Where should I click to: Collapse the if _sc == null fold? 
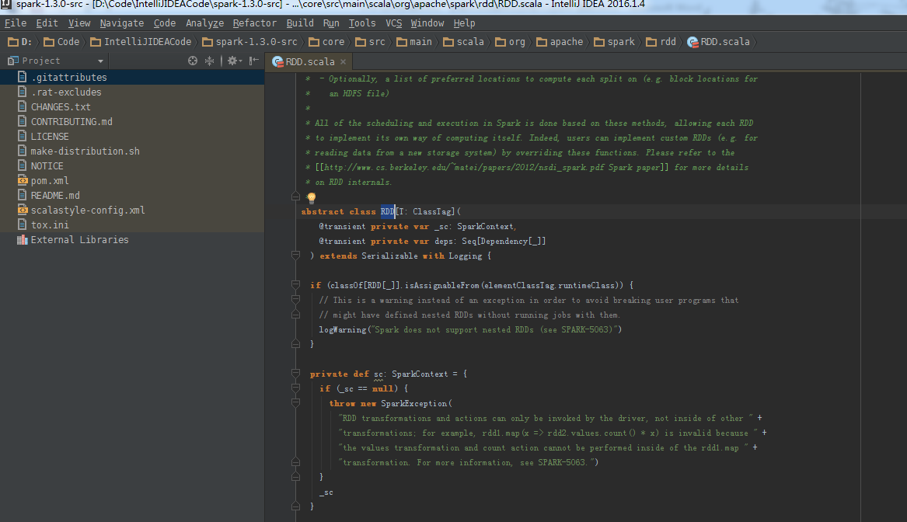pyautogui.click(x=295, y=388)
